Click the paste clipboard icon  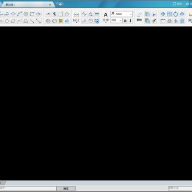(x=147, y=21)
